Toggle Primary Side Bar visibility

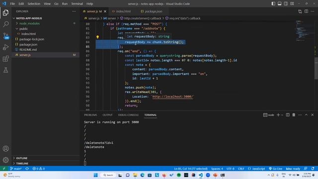click(x=273, y=3)
